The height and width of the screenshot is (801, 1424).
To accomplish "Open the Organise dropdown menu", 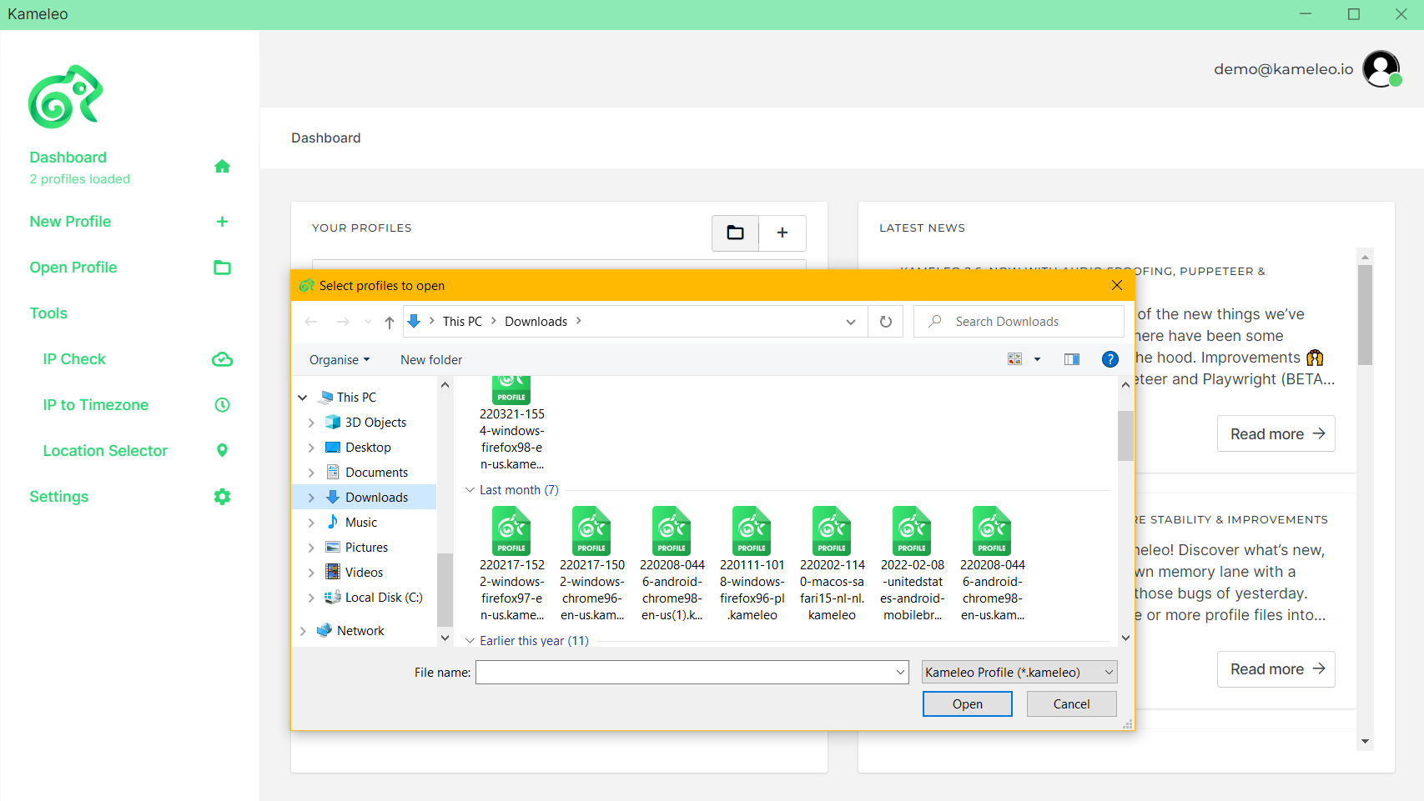I will [340, 360].
